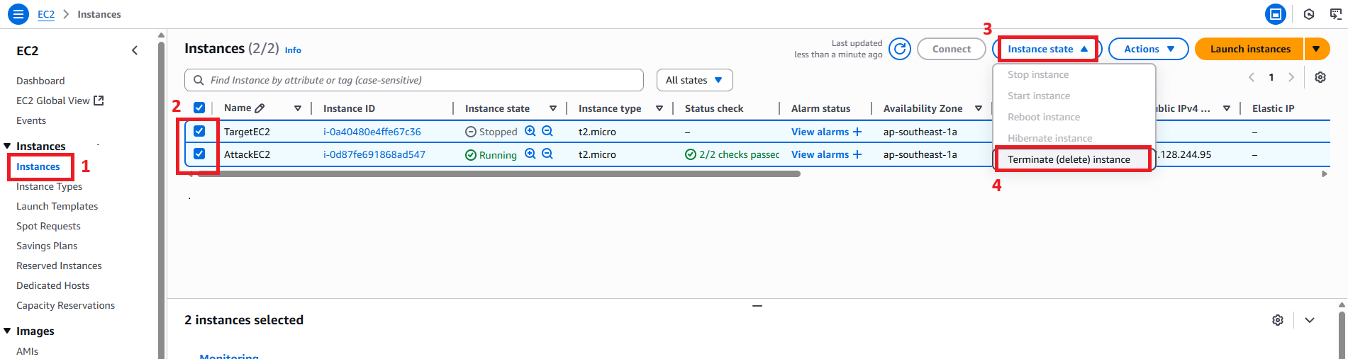This screenshot has width=1348, height=359.
Task: Go to EC2 breadcrumb link
Action: [x=46, y=14]
